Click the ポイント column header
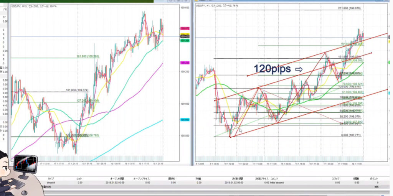 (x=374, y=179)
